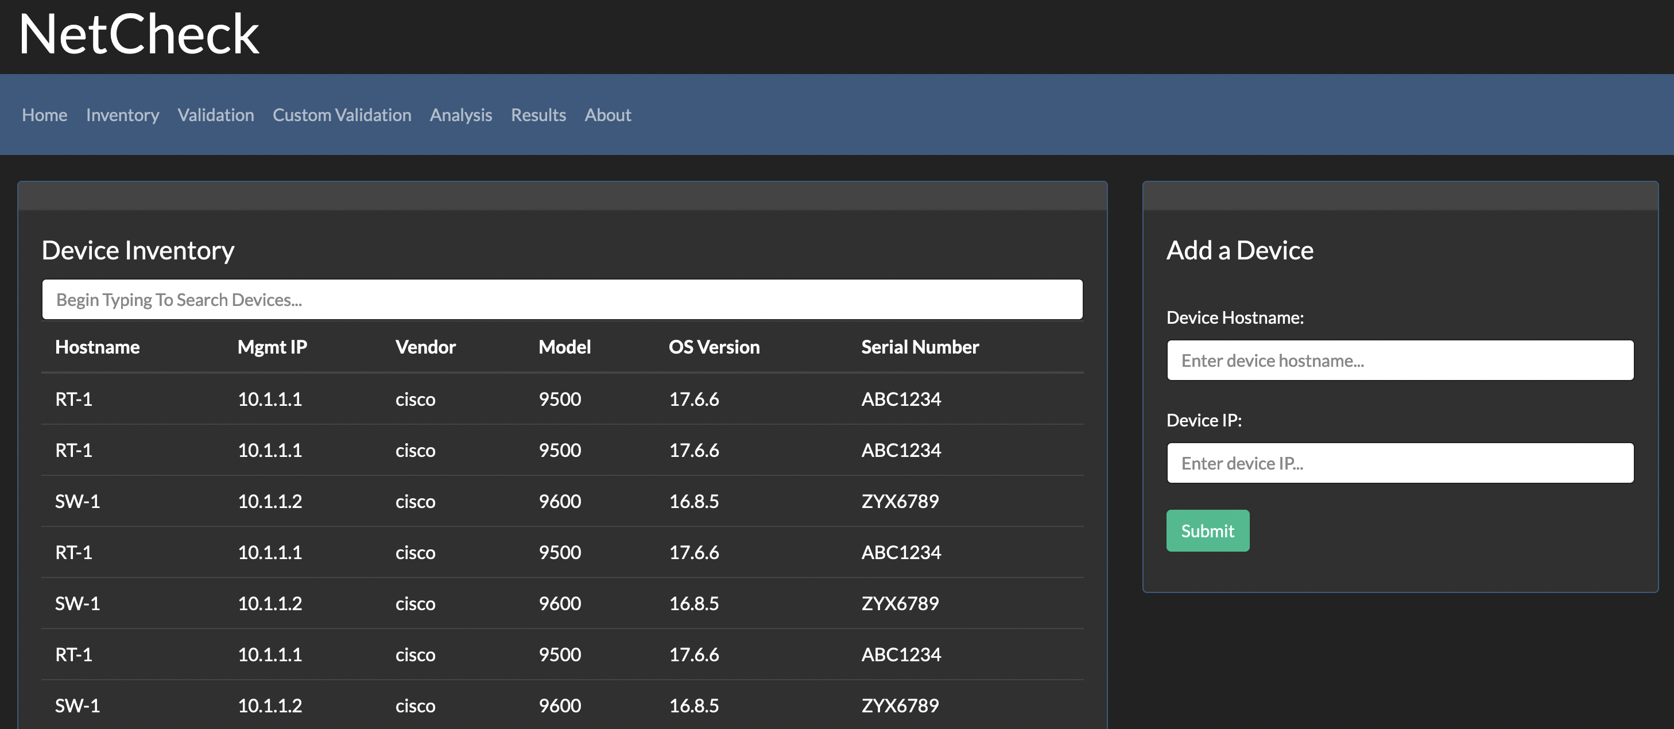The width and height of the screenshot is (1674, 729).
Task: Click the Enter device hostname field
Action: point(1400,360)
